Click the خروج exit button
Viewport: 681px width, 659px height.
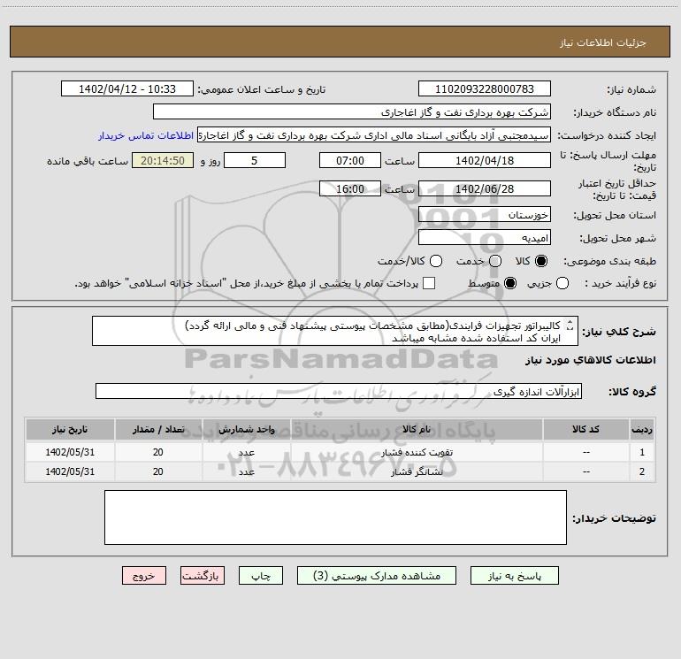click(144, 576)
